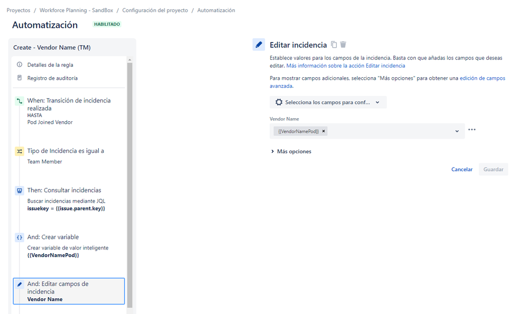The height and width of the screenshot is (314, 525).
Task: Click the Pod Joined Vendor text
Action: pos(50,122)
